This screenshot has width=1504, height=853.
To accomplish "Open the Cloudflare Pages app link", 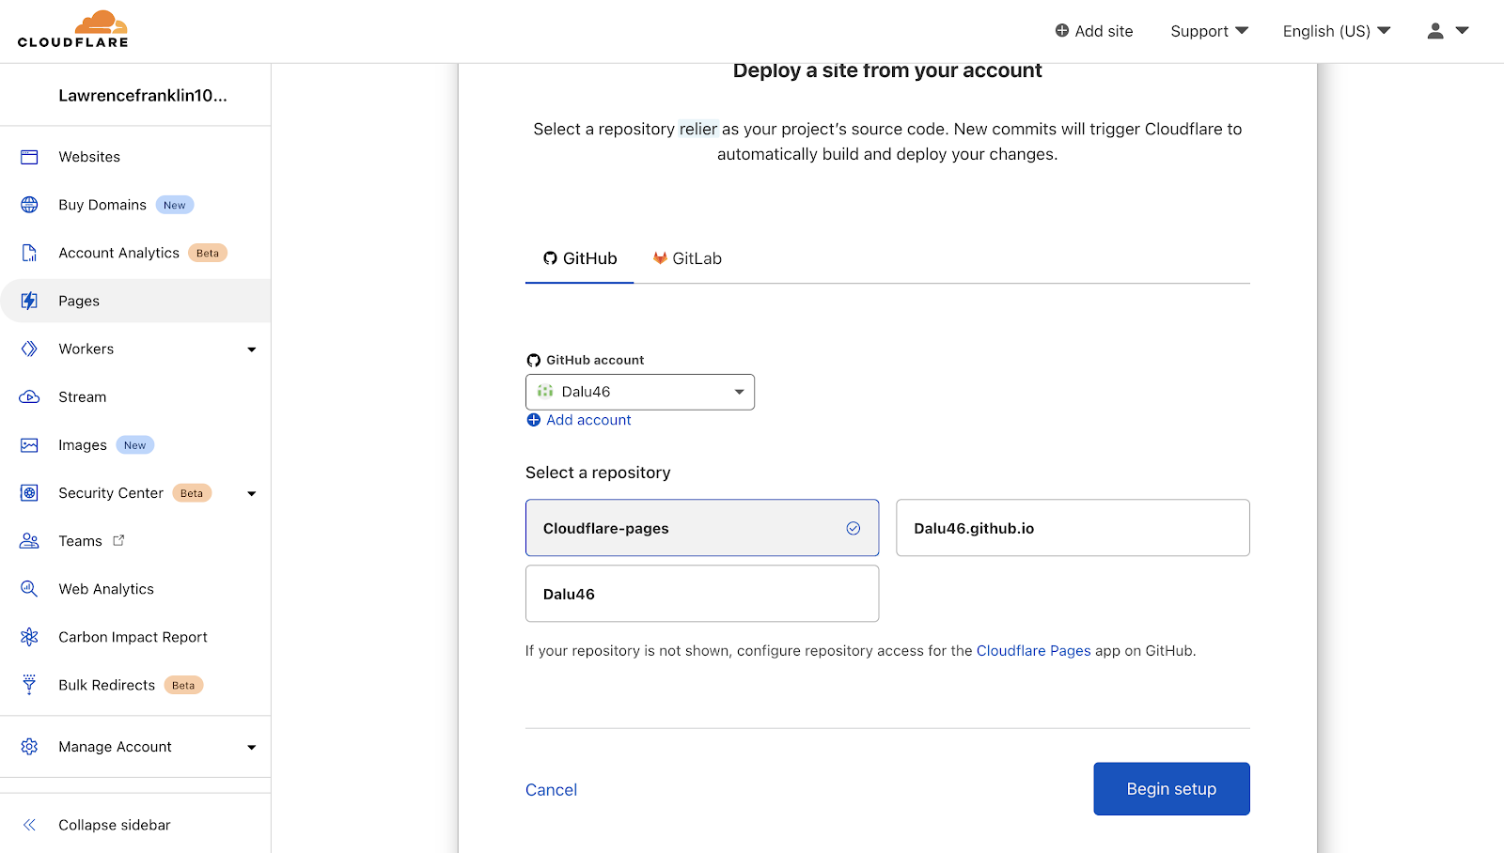I will (1033, 650).
